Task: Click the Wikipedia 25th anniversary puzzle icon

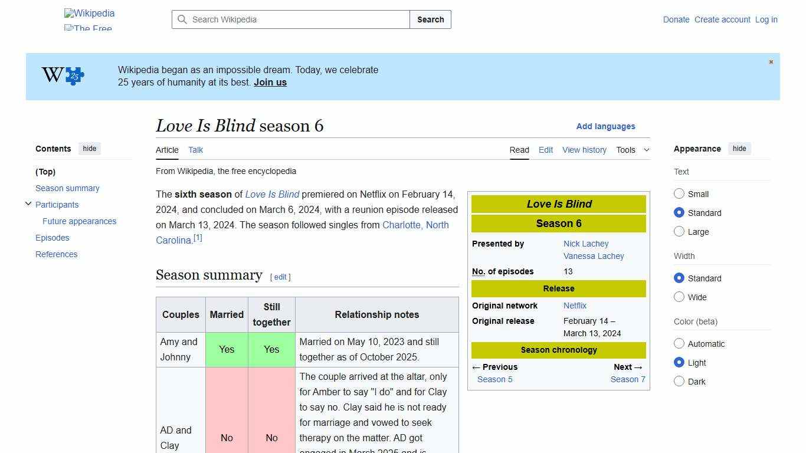Action: coord(61,75)
